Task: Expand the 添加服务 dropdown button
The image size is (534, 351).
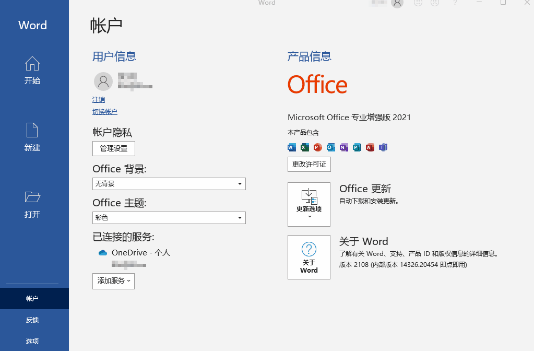Action: click(113, 281)
